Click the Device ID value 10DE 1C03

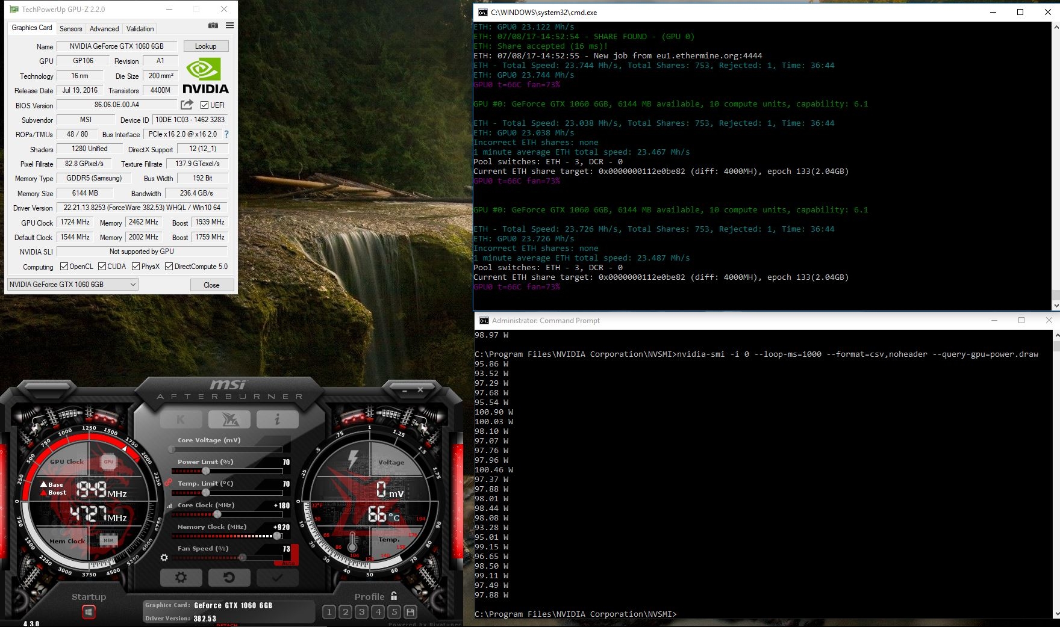pyautogui.click(x=190, y=120)
